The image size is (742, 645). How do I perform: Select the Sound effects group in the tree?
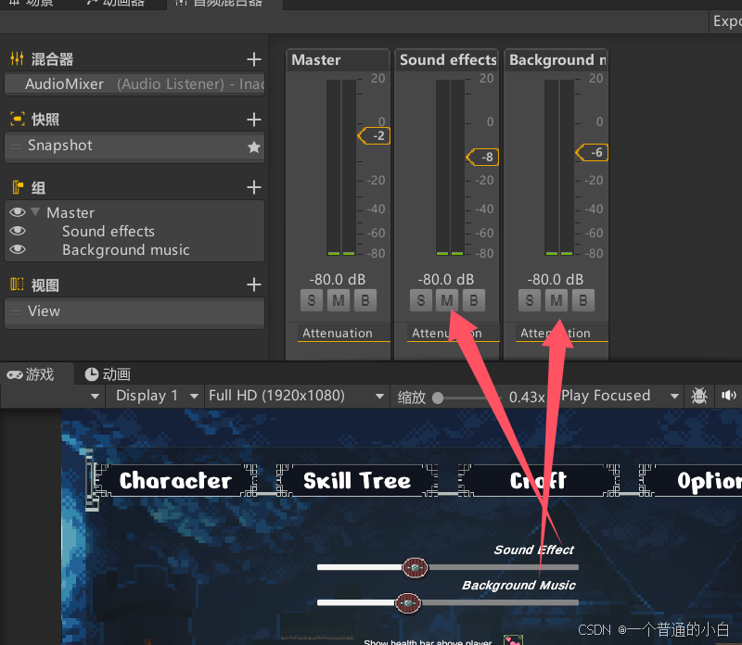pyautogui.click(x=109, y=231)
